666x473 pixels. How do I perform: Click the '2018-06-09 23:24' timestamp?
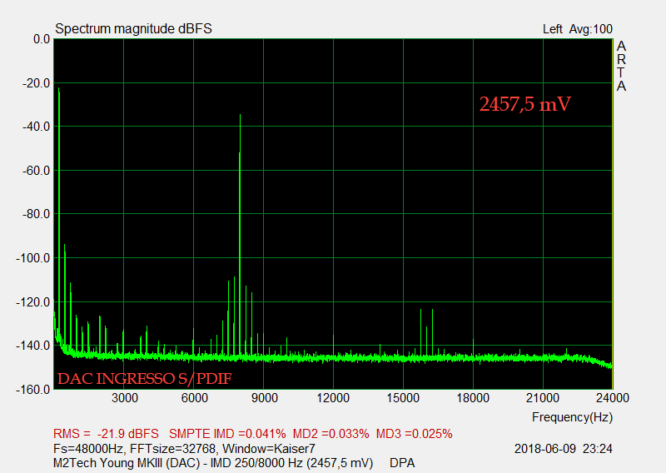click(564, 449)
